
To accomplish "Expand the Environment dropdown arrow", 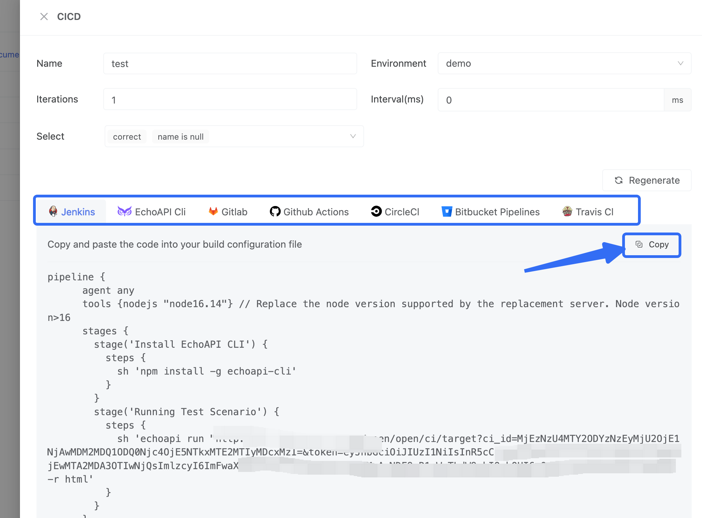I will (680, 63).
